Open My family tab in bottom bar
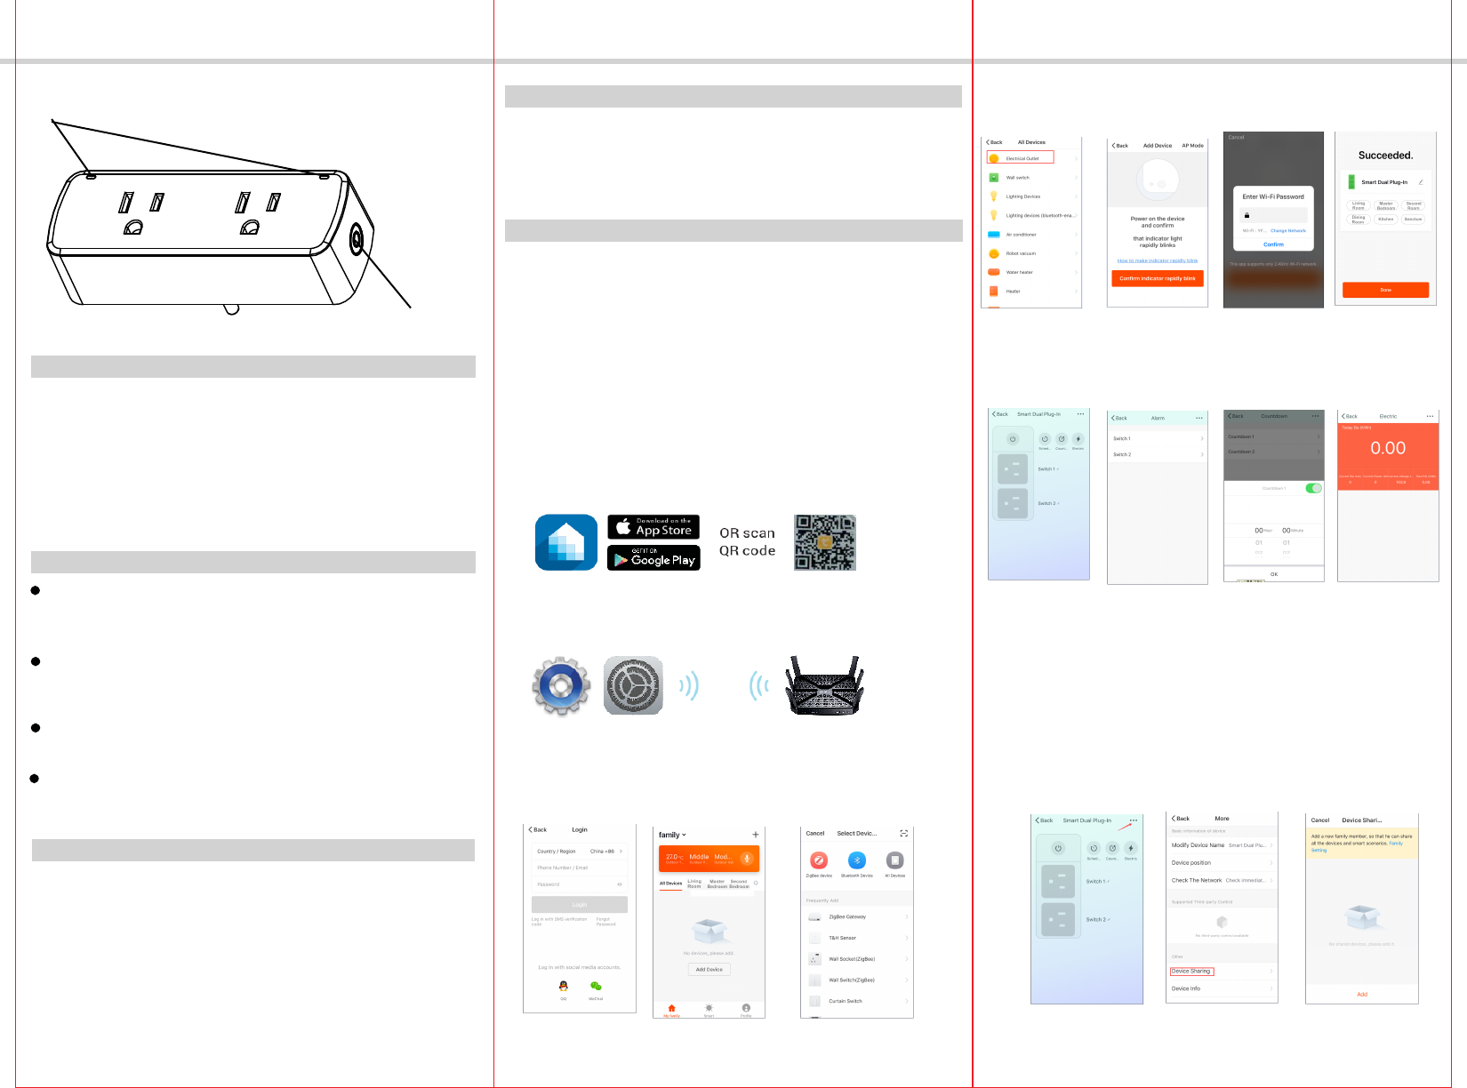1467x1088 pixels. pos(671,1011)
